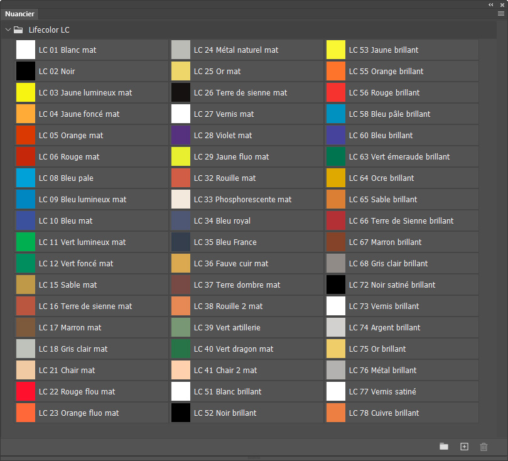Choose the LC 56 Rouge brillant swatch

coord(336,93)
